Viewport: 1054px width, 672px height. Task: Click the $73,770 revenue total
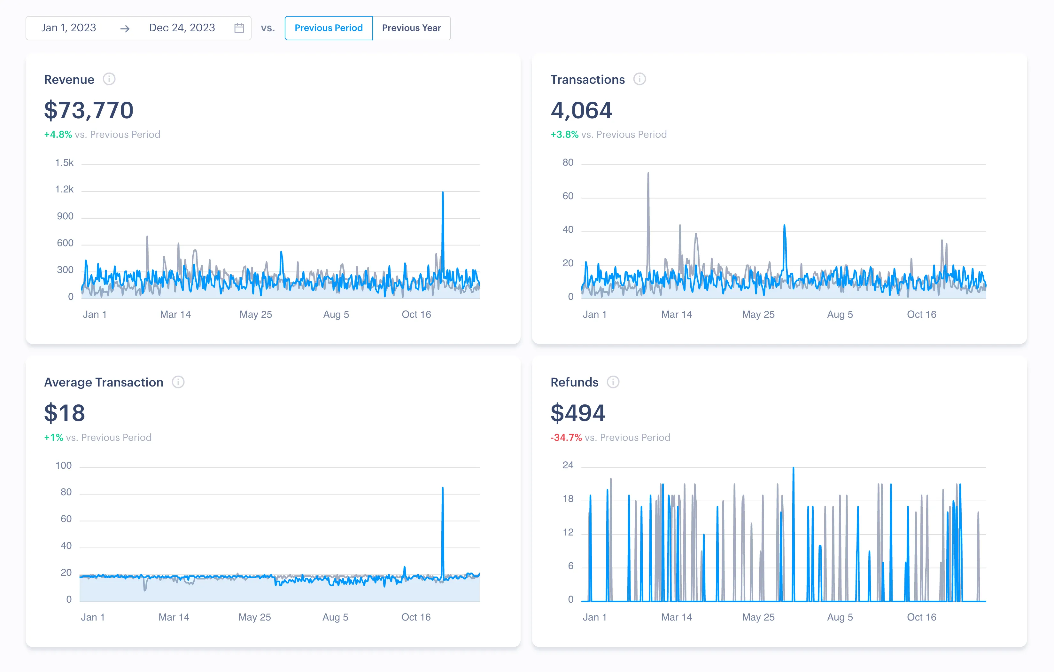point(89,110)
